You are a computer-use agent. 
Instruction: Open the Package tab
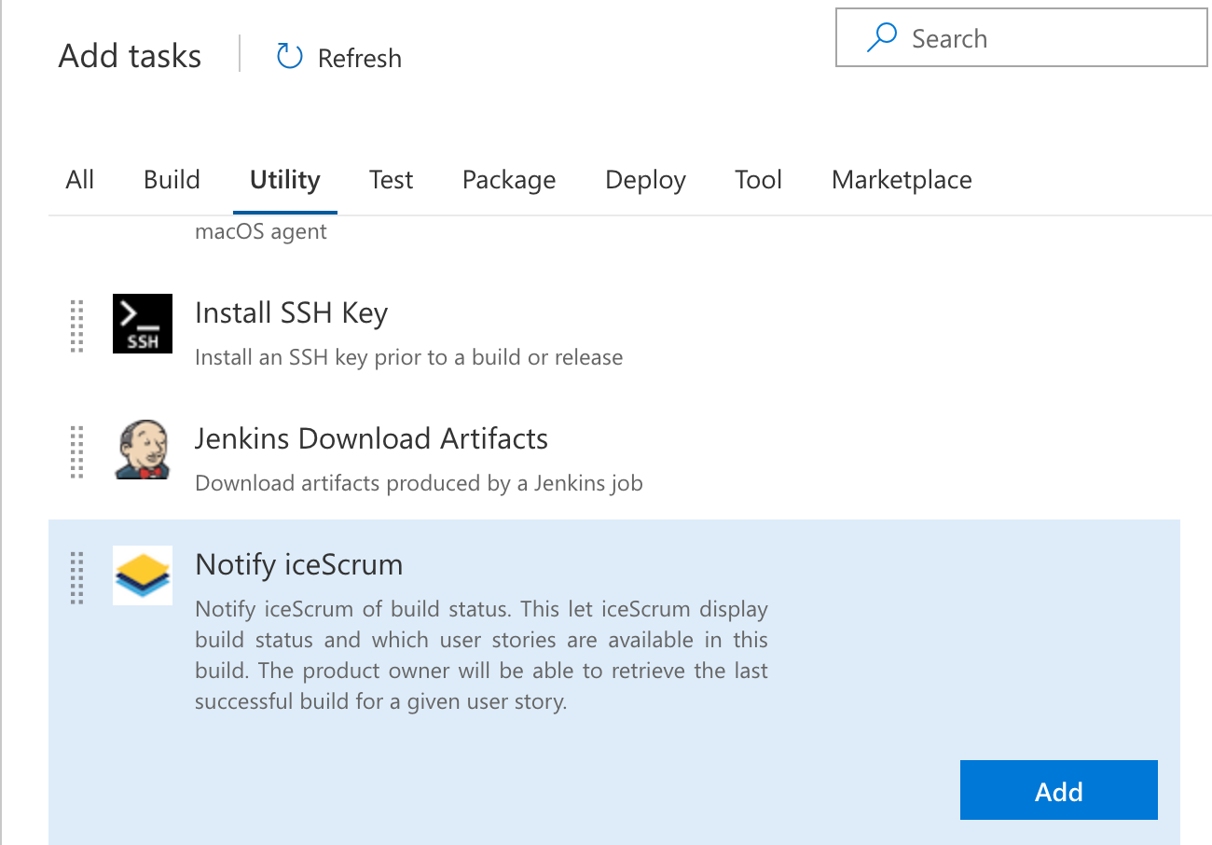pos(509,180)
